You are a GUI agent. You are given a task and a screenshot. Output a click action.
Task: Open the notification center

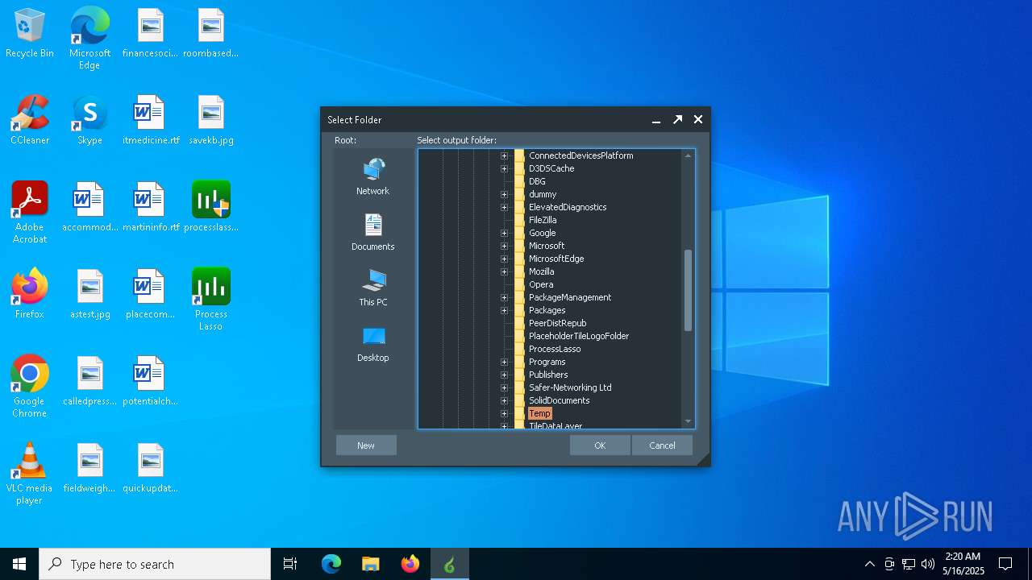point(1005,564)
